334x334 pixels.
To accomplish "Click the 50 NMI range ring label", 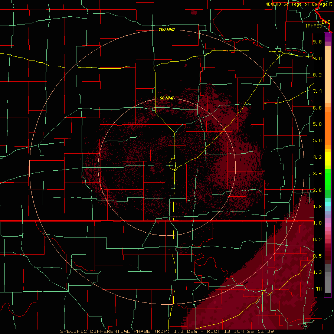I will (x=167, y=98).
